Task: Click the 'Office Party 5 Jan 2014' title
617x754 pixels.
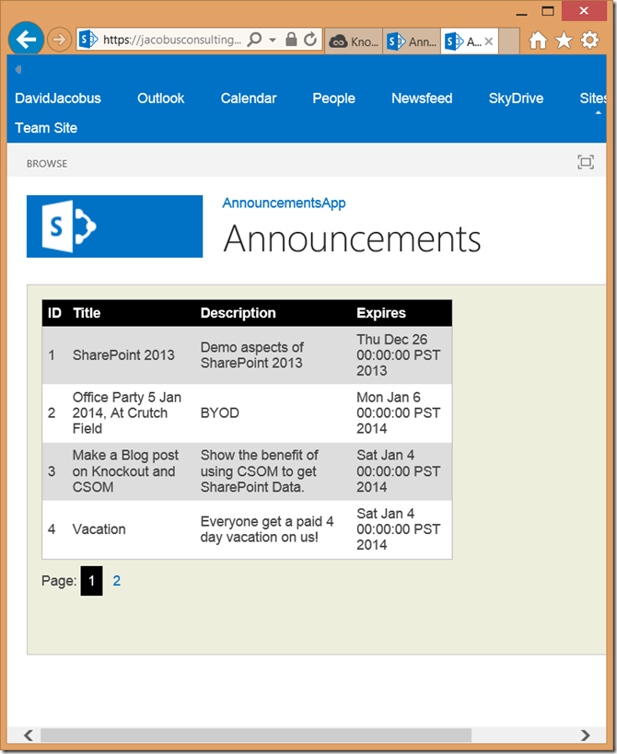Action: click(127, 412)
